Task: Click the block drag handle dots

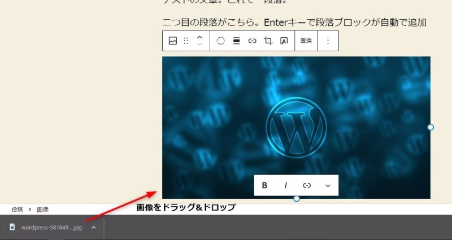Action: coord(186,41)
